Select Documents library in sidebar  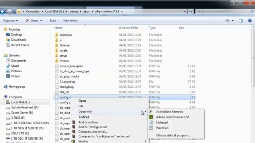pyautogui.click(x=19, y=60)
